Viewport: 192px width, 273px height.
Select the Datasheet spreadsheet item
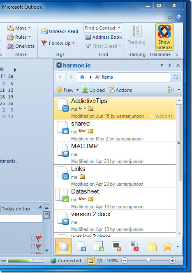[x=115, y=198]
